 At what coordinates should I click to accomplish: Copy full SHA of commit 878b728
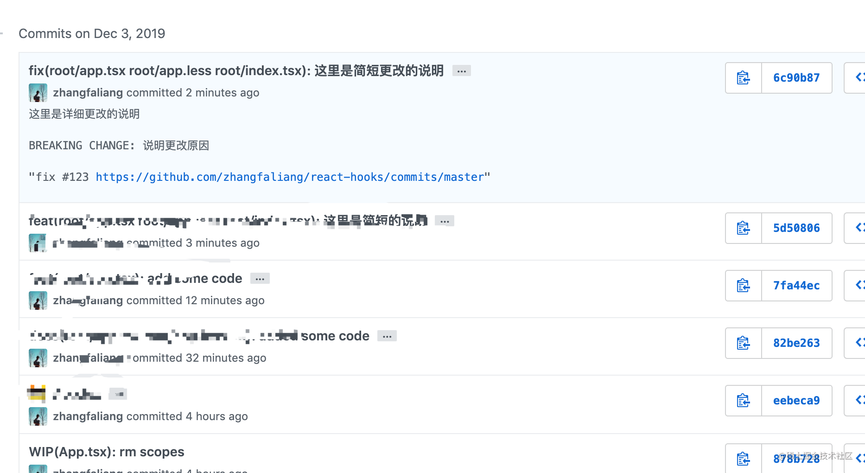pyautogui.click(x=744, y=459)
